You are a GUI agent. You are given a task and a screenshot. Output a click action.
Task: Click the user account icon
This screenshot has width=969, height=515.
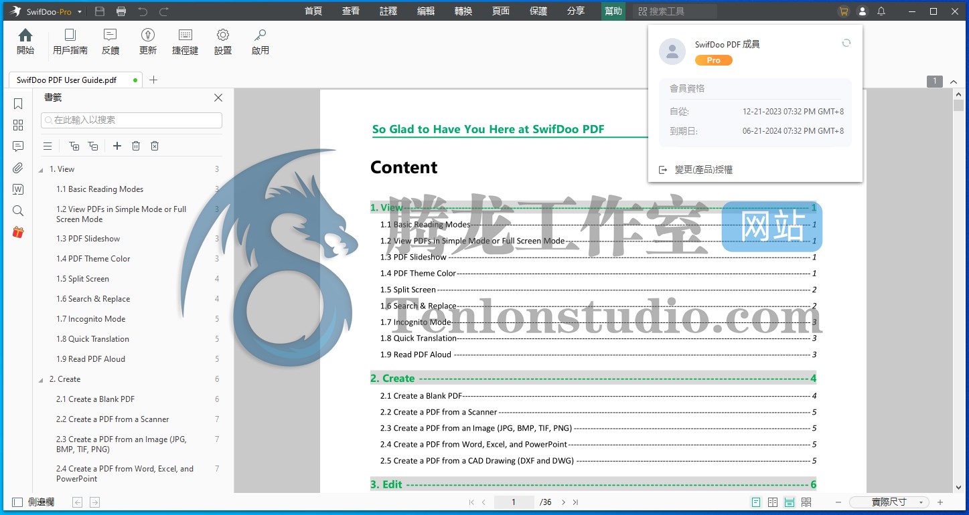[x=862, y=11]
